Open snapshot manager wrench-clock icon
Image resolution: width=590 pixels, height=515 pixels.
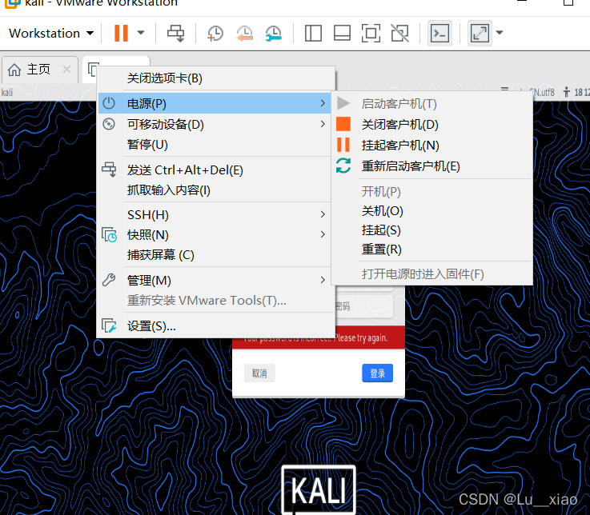(274, 33)
